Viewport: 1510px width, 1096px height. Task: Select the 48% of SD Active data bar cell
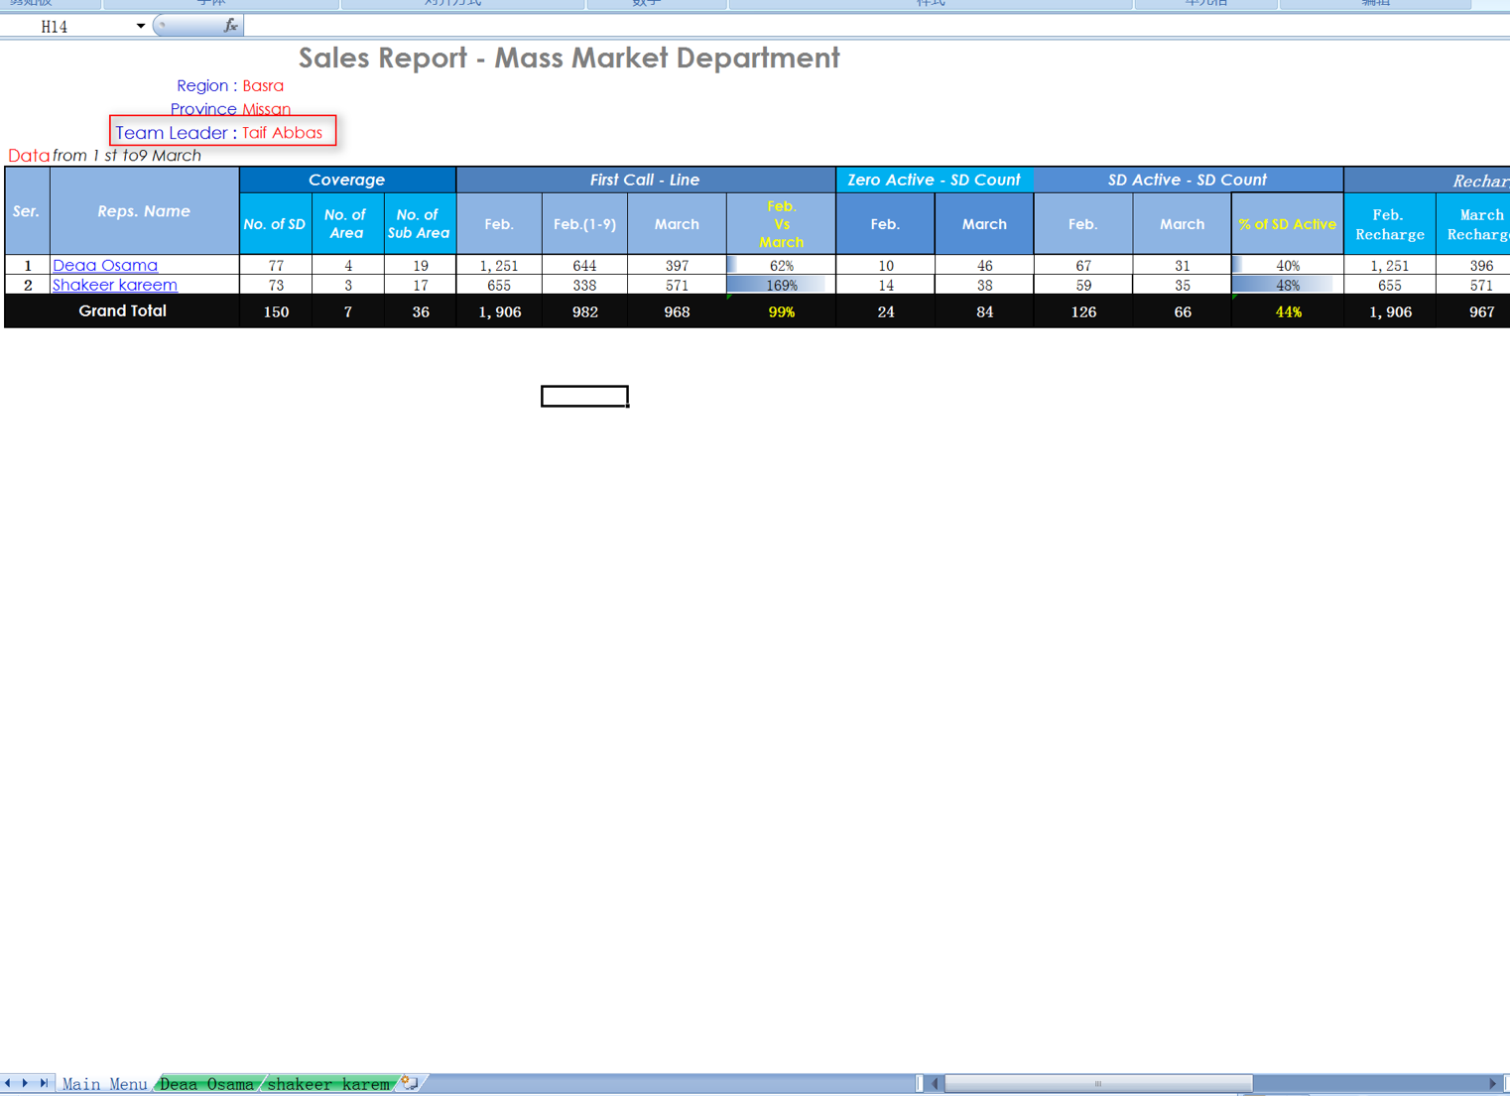click(x=1287, y=285)
